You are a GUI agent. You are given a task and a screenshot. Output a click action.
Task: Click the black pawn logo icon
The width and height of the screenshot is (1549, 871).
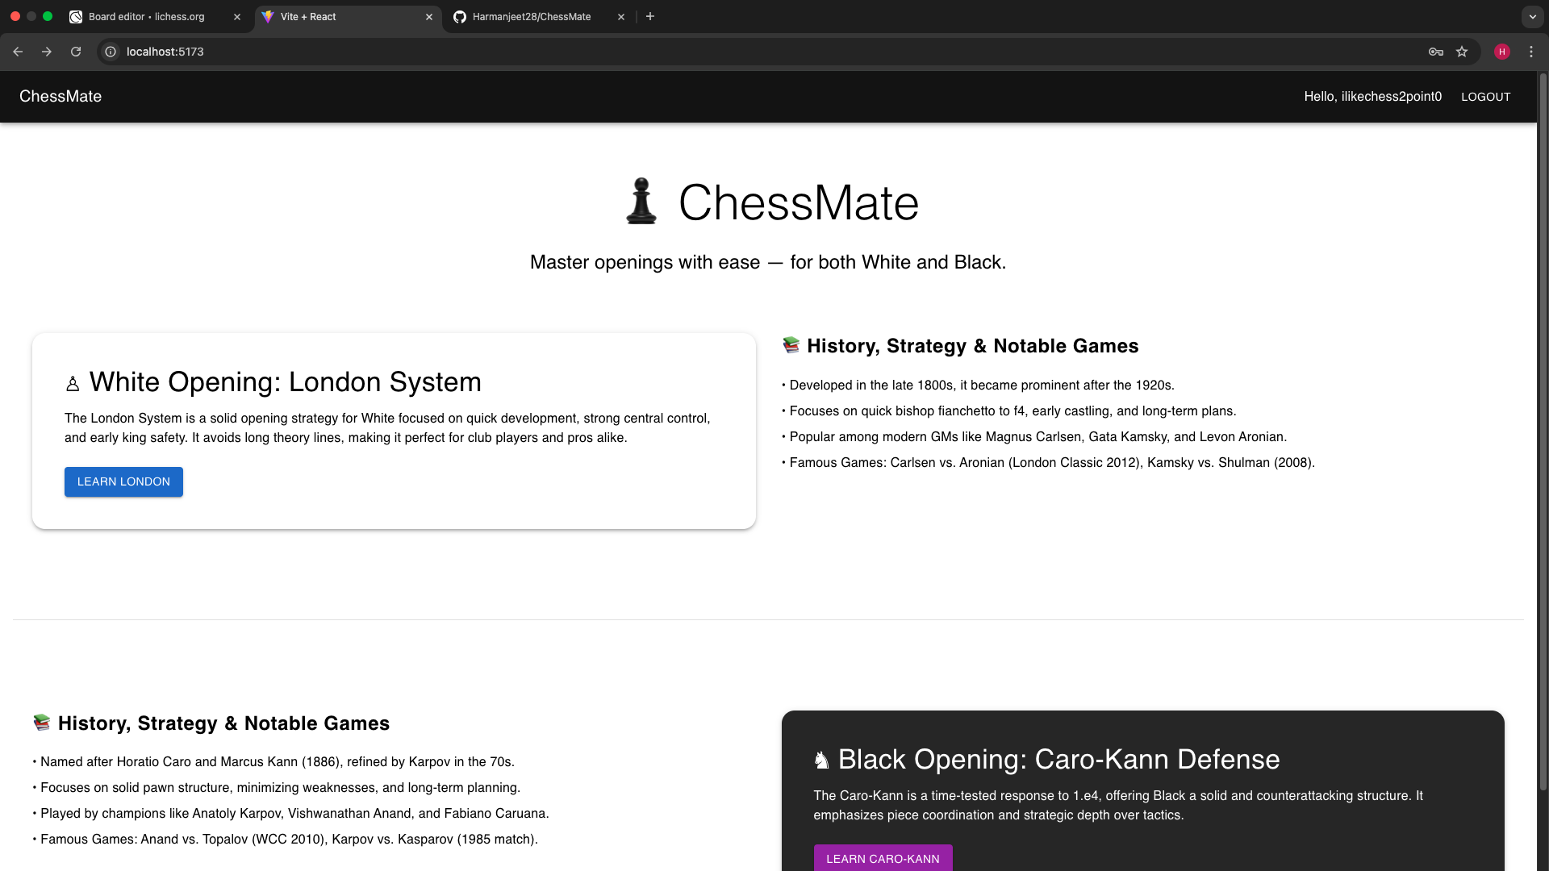pyautogui.click(x=641, y=202)
